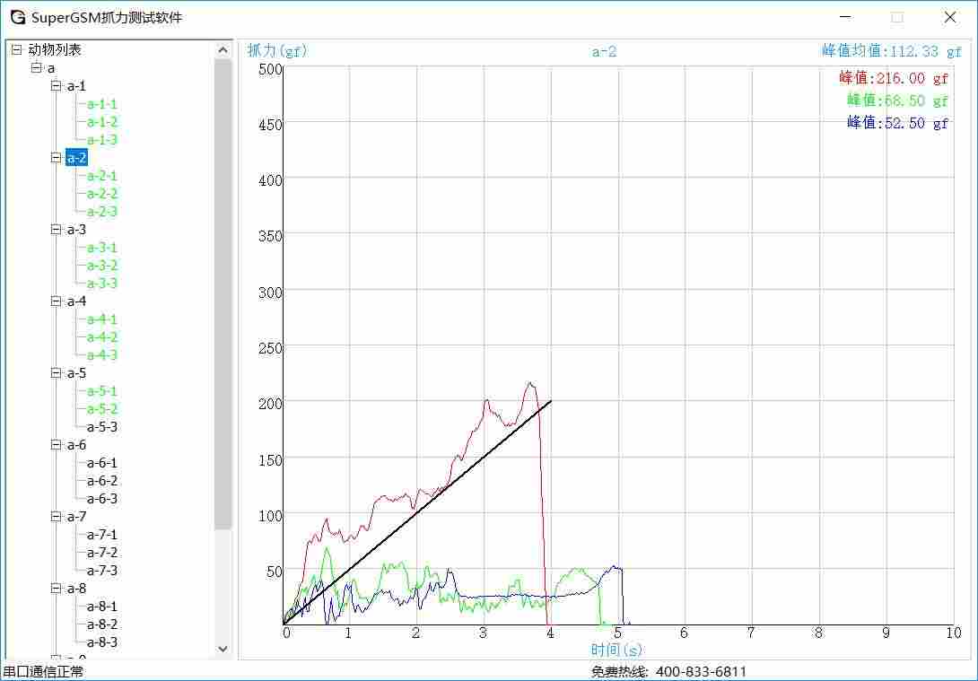Click the red peak value 216.00 gf label
978x681 pixels.
894,78
